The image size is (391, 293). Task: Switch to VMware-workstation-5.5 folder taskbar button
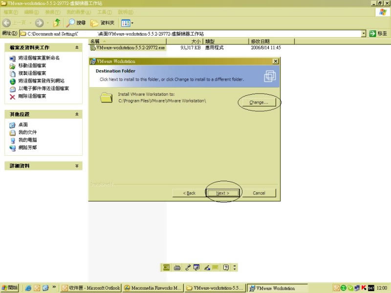click(215, 288)
